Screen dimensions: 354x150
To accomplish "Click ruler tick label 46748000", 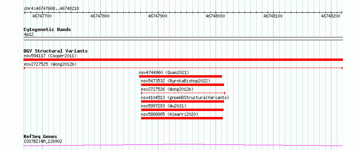I will click(215, 16).
